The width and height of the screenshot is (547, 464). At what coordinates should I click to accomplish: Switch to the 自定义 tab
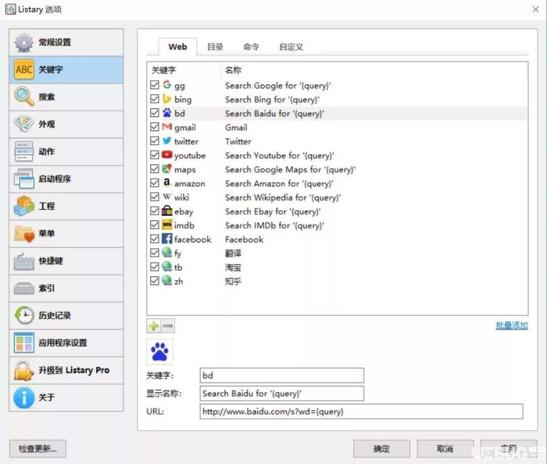click(x=291, y=47)
